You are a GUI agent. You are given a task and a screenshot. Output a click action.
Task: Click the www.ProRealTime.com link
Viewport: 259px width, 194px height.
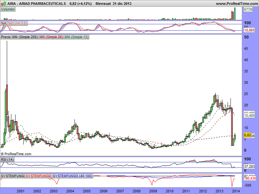pos(237,4)
